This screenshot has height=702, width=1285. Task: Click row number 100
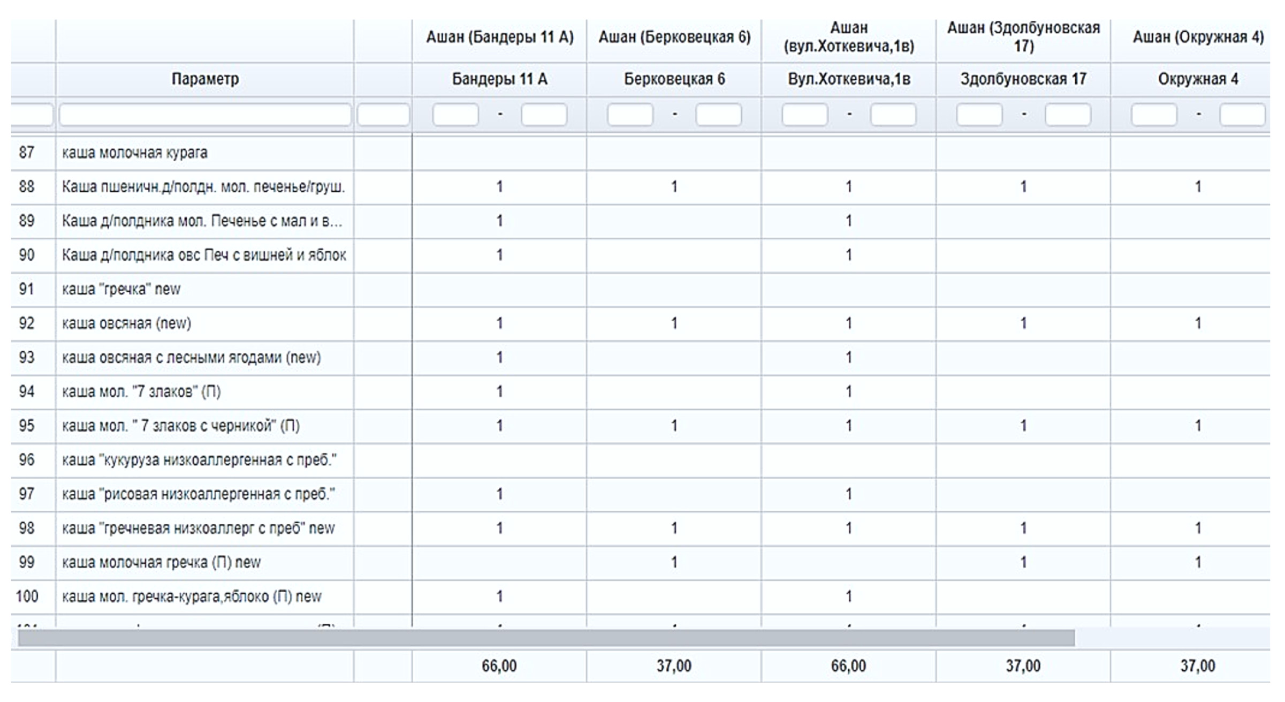27,597
